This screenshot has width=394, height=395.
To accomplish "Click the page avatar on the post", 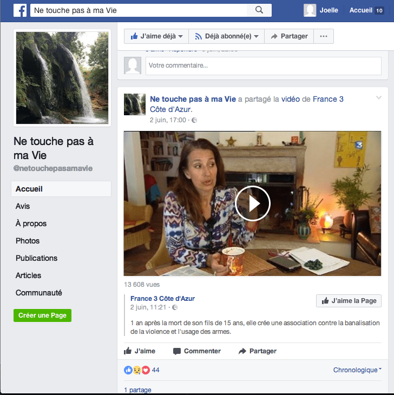I will (x=135, y=104).
